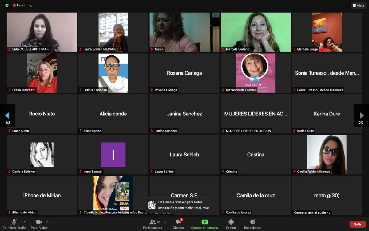Image resolution: width=369 pixels, height=231 pixels.
Task: Click muted mic icon beside Alicia conde label
Action: tap(81, 131)
